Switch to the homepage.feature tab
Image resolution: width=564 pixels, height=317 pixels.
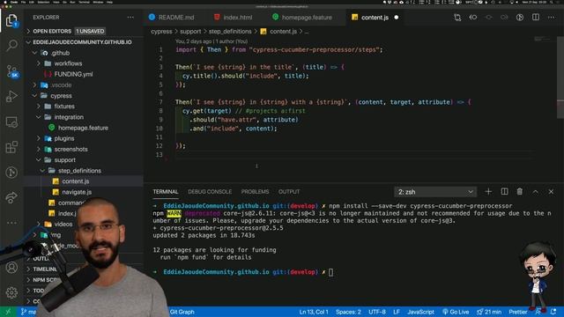(302, 18)
